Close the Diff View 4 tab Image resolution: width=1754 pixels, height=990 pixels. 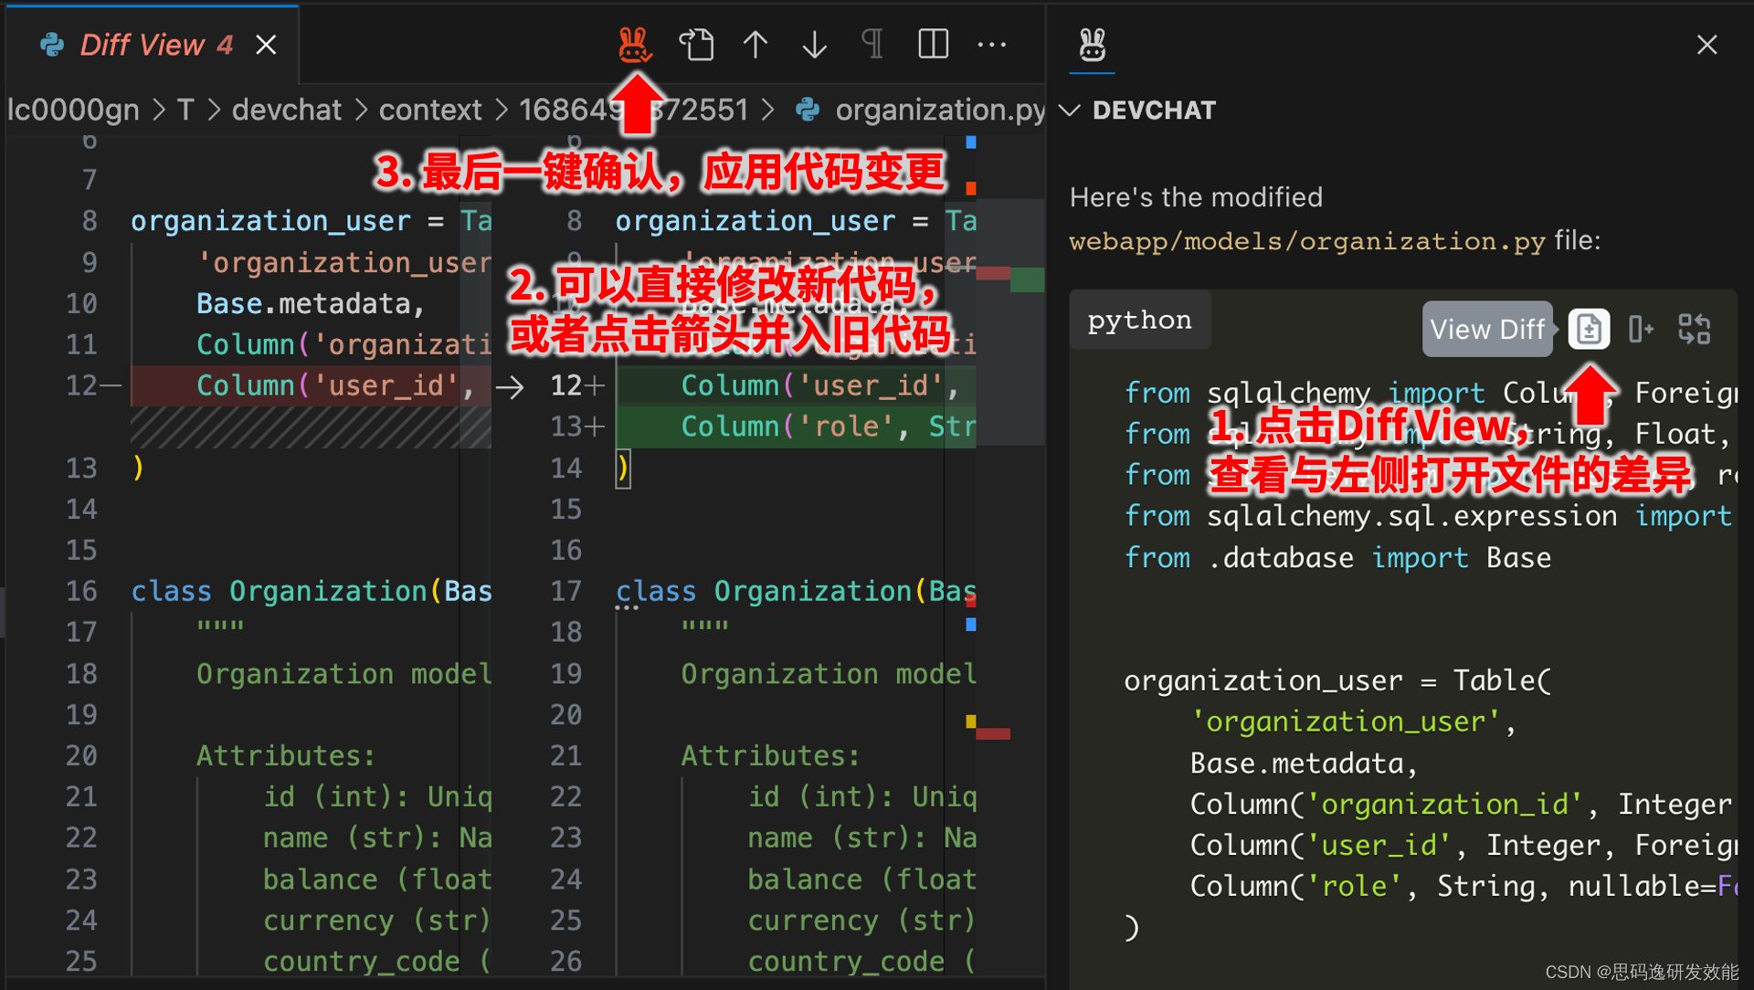(265, 44)
